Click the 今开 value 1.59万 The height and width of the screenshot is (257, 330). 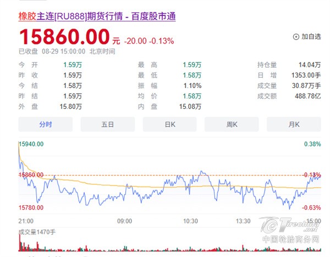coord(73,65)
